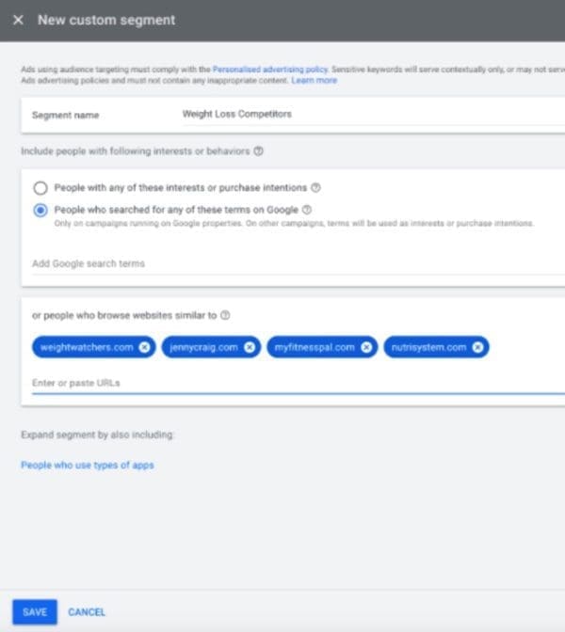Viewport: 565px width, 632px height.
Task: Open the Personalised advertising policy link
Action: click(270, 70)
